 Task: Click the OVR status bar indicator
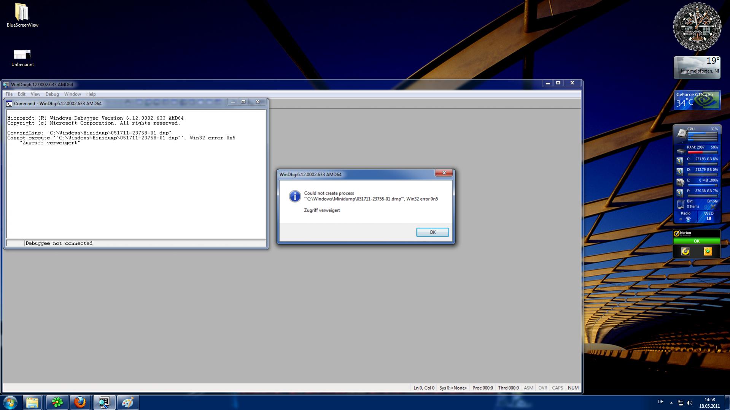[543, 388]
